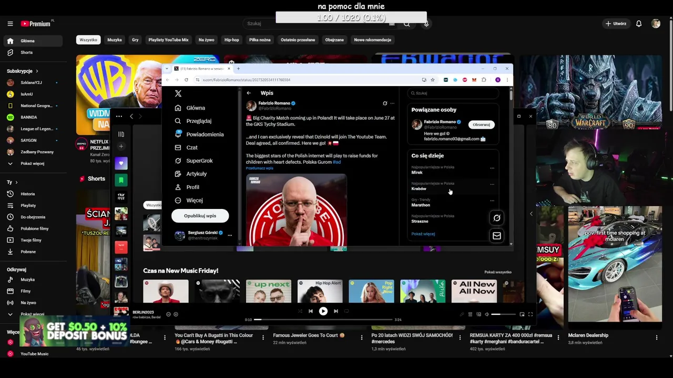Click the Przetłumacz wpis link

coord(259,168)
